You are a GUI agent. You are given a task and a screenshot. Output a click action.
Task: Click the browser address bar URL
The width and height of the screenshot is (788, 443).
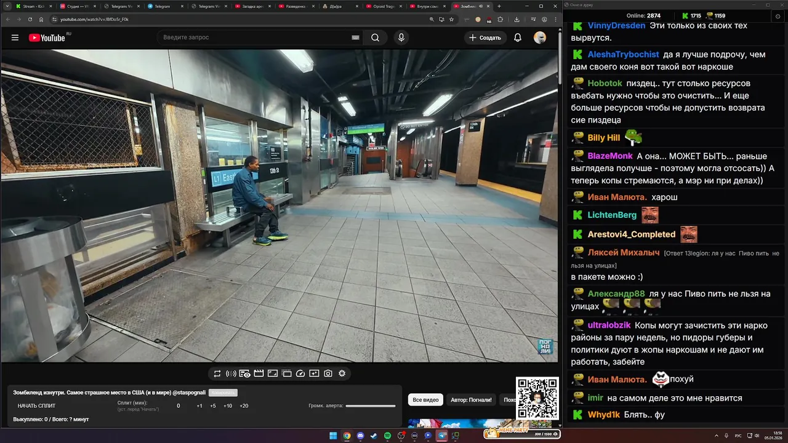[94, 19]
